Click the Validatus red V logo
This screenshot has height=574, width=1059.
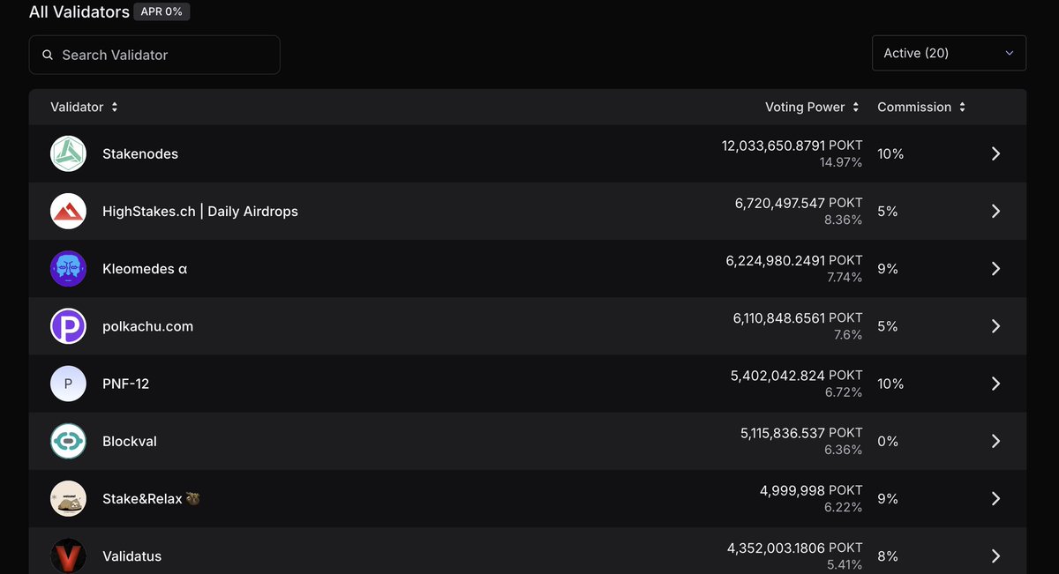pos(68,555)
